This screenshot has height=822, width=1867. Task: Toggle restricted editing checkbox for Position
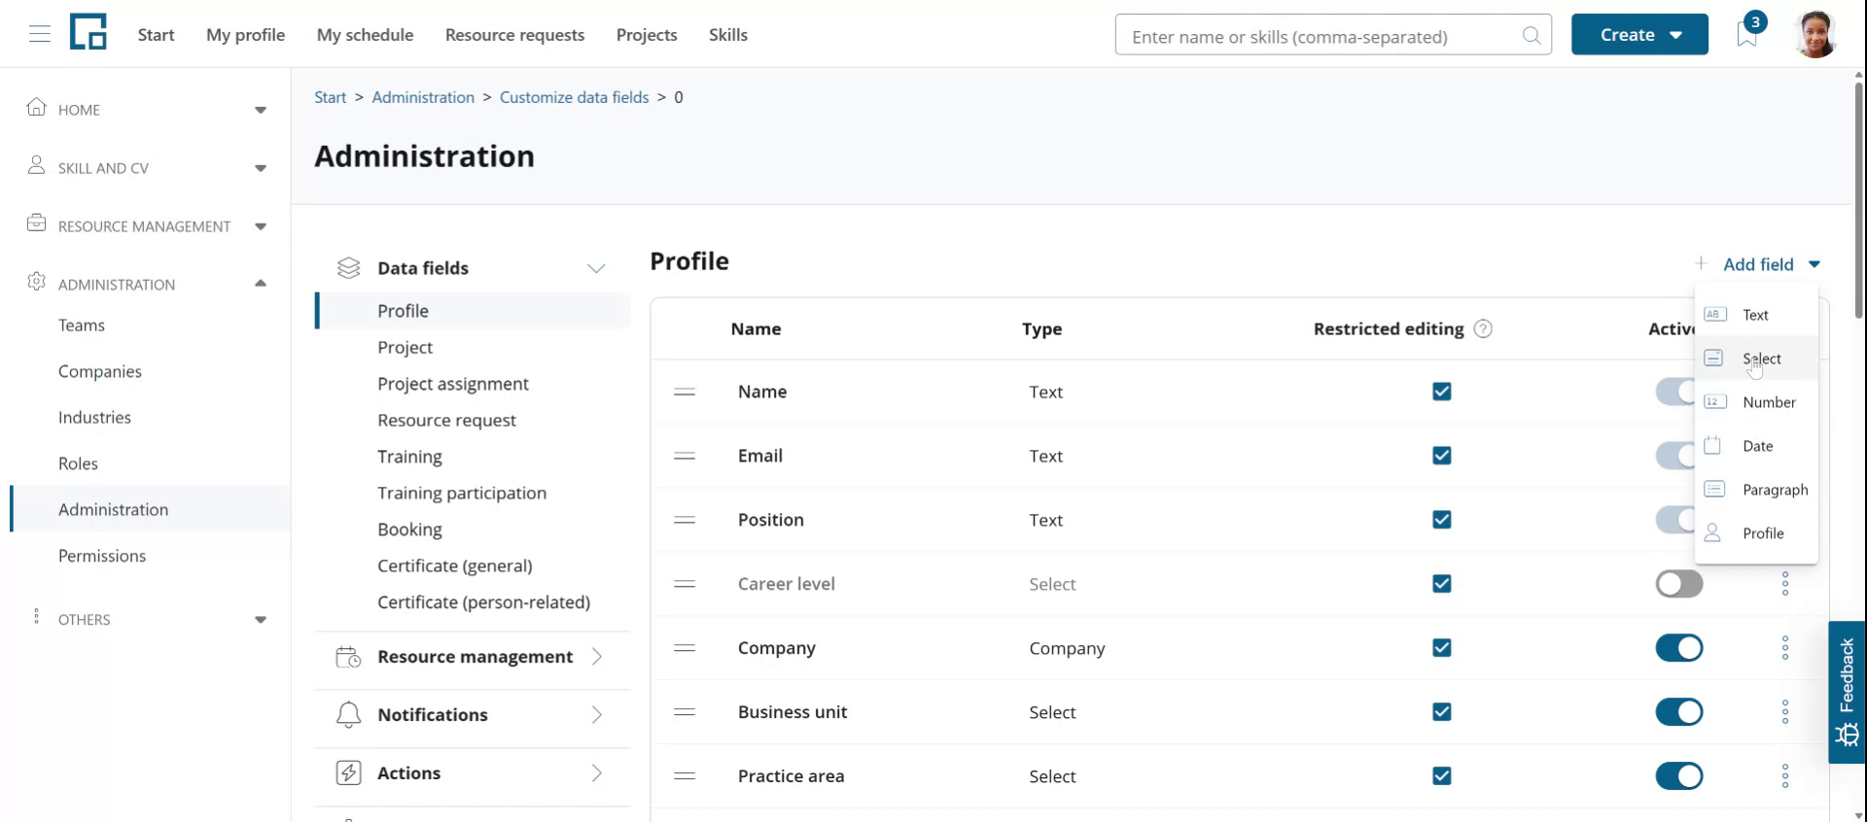1442,520
